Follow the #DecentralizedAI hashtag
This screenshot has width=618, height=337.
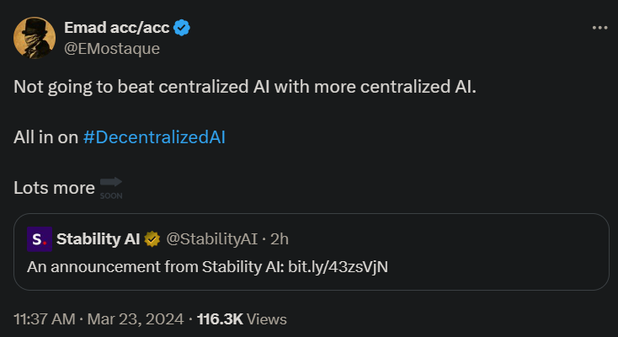pyautogui.click(x=154, y=137)
